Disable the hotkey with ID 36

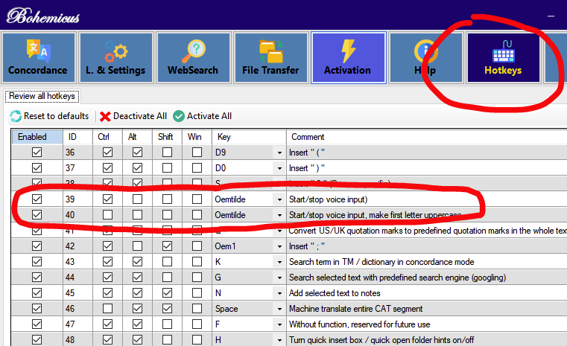(x=37, y=153)
